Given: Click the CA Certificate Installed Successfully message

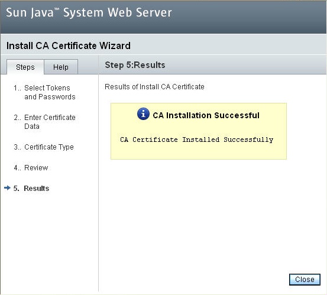Looking at the screenshot, I should [197, 140].
